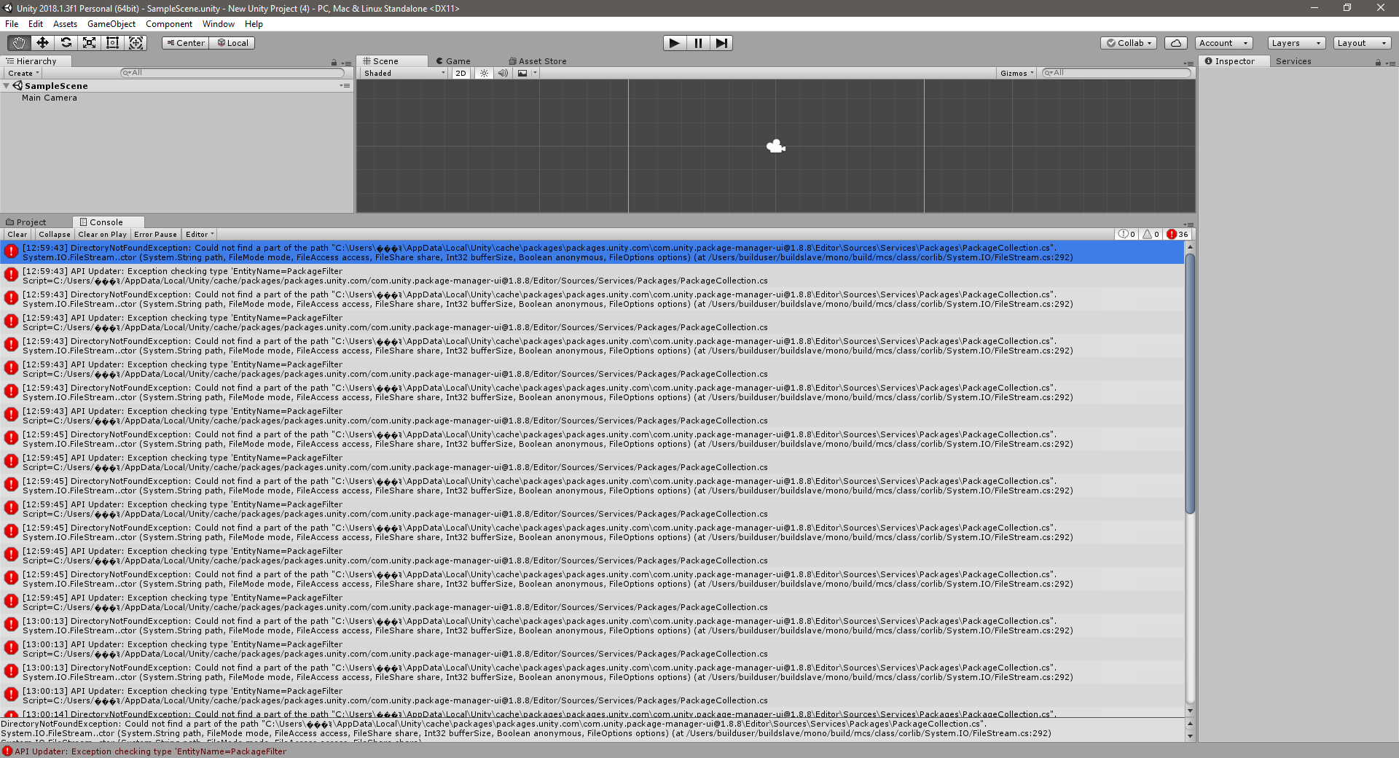Open the Layout dropdown
The image size is (1399, 758).
coord(1362,43)
